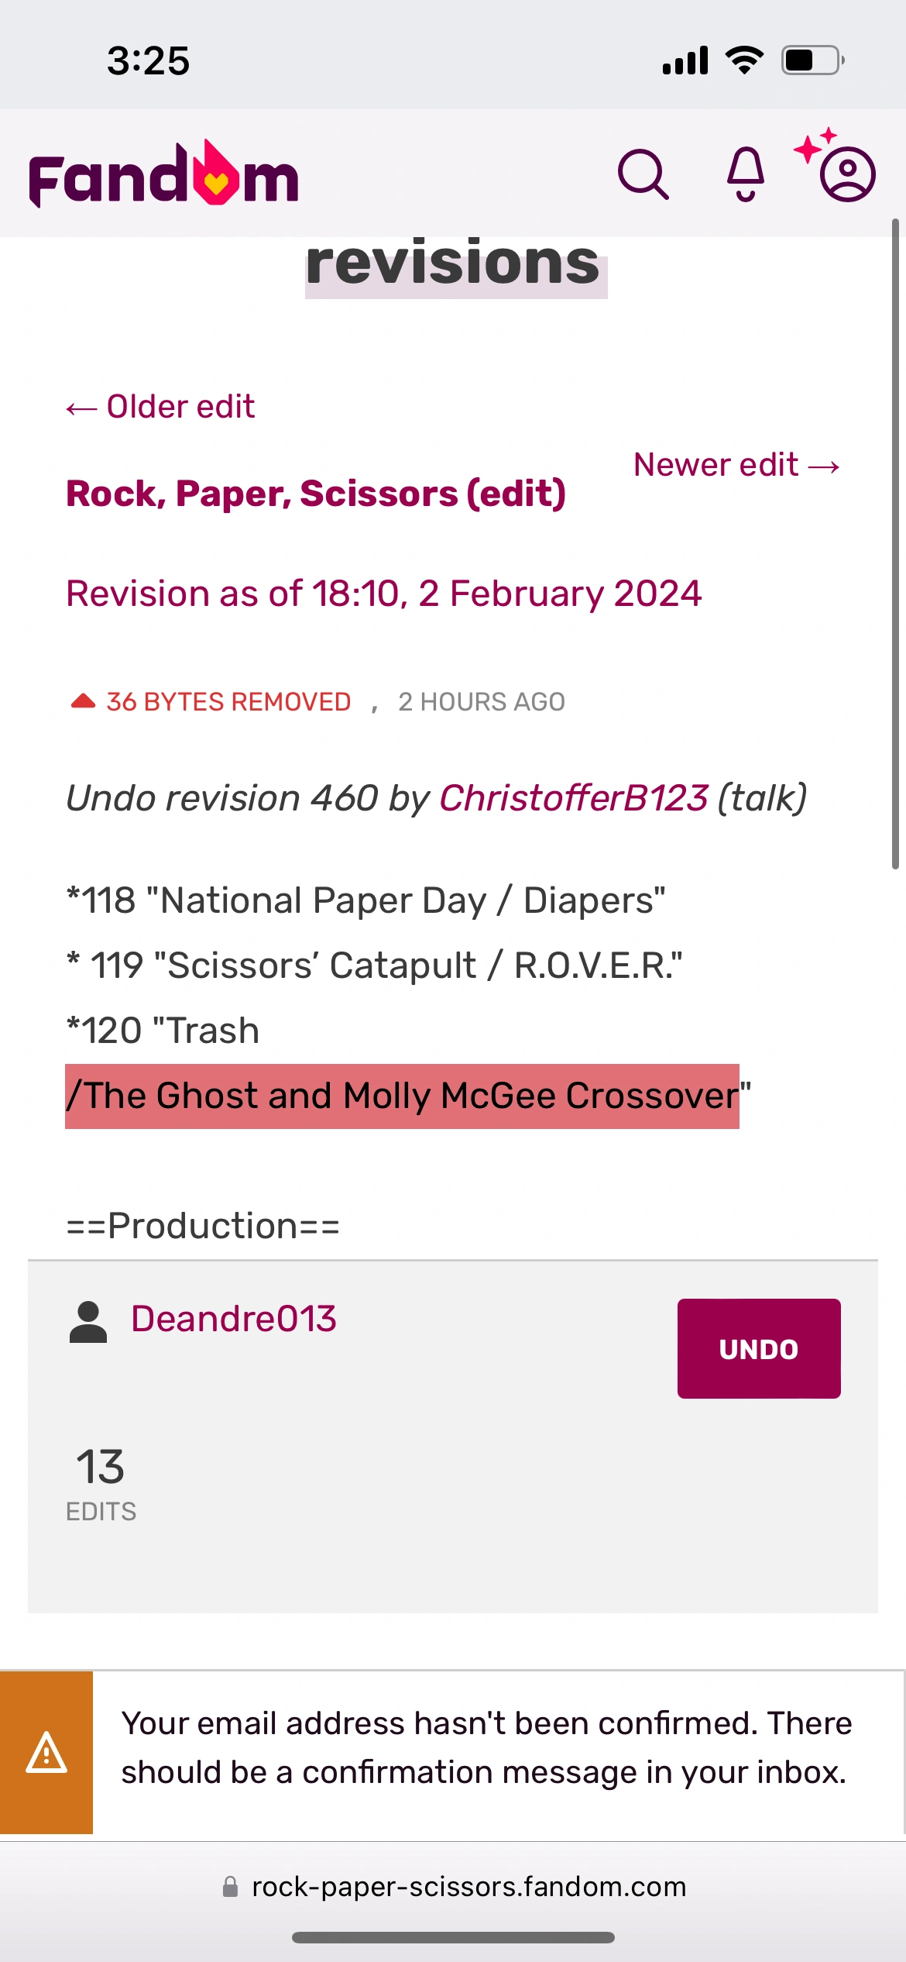Go to the Older edit
Image resolution: width=906 pixels, height=1962 pixels.
(161, 407)
